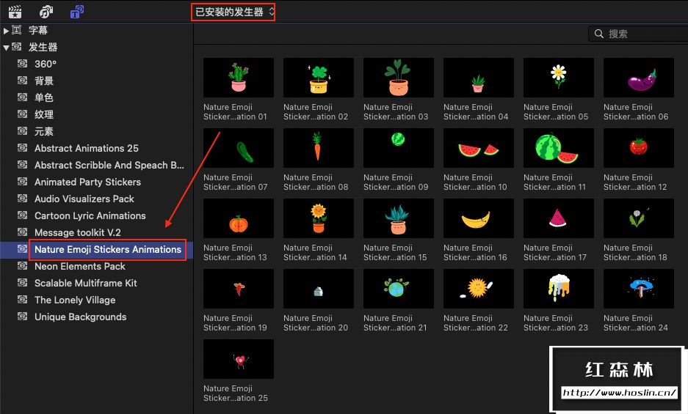688x414 pixels.
Task: Select the 字幕 category row
Action: pyautogui.click(x=96, y=30)
